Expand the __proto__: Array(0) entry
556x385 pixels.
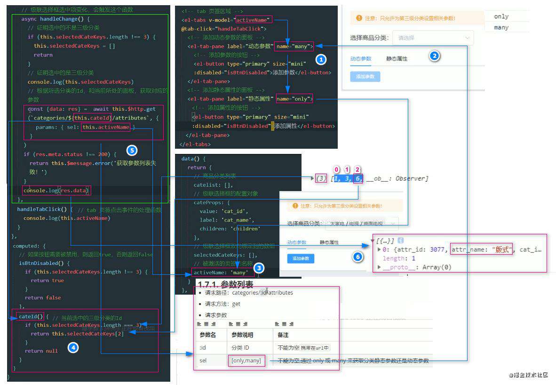click(x=380, y=267)
